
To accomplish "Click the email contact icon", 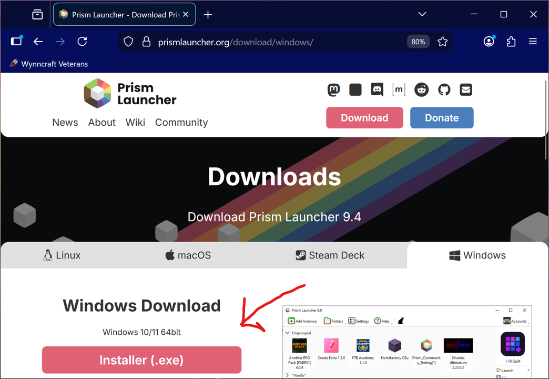I will (466, 89).
